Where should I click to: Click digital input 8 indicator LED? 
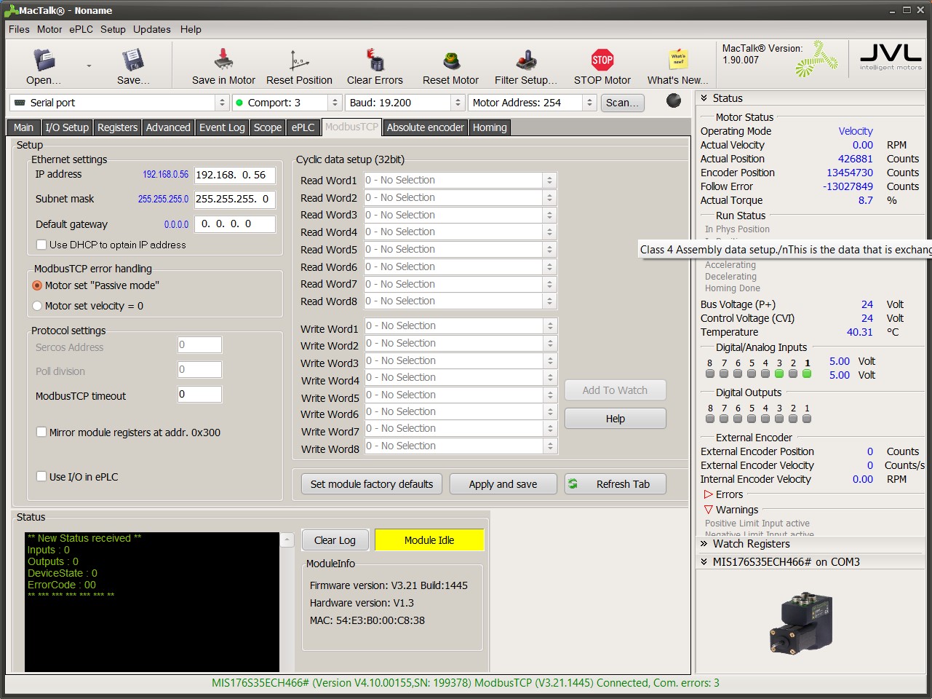pyautogui.click(x=710, y=374)
